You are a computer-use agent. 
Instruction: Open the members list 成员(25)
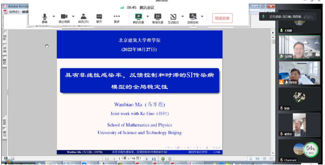(x=83, y=18)
